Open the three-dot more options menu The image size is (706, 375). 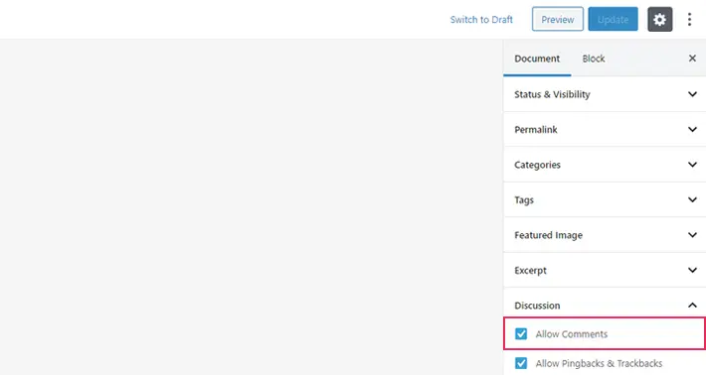689,19
